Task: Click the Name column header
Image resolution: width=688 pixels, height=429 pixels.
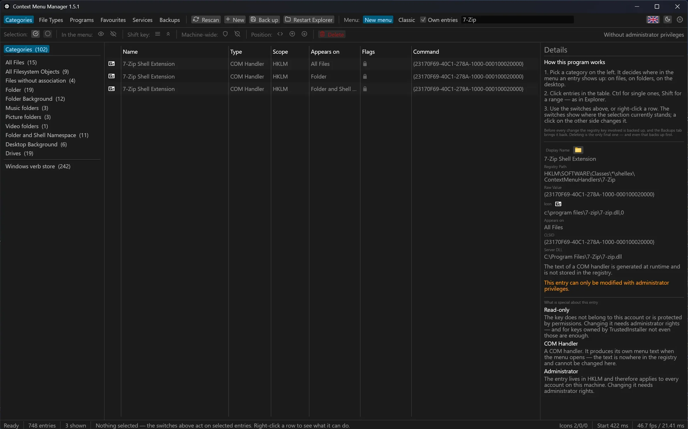Action: [175, 51]
